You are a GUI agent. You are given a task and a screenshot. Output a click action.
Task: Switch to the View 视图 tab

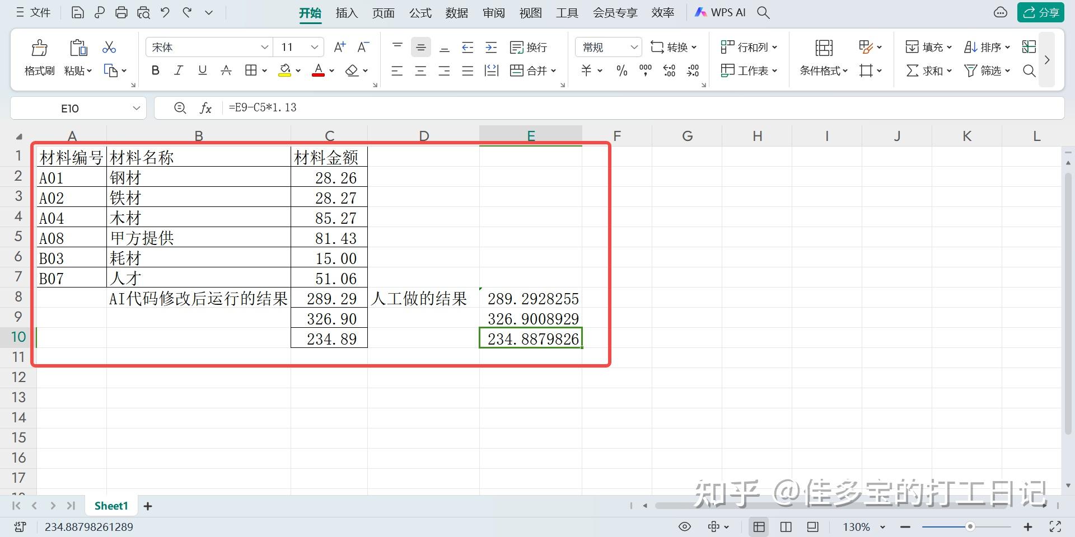[530, 13]
